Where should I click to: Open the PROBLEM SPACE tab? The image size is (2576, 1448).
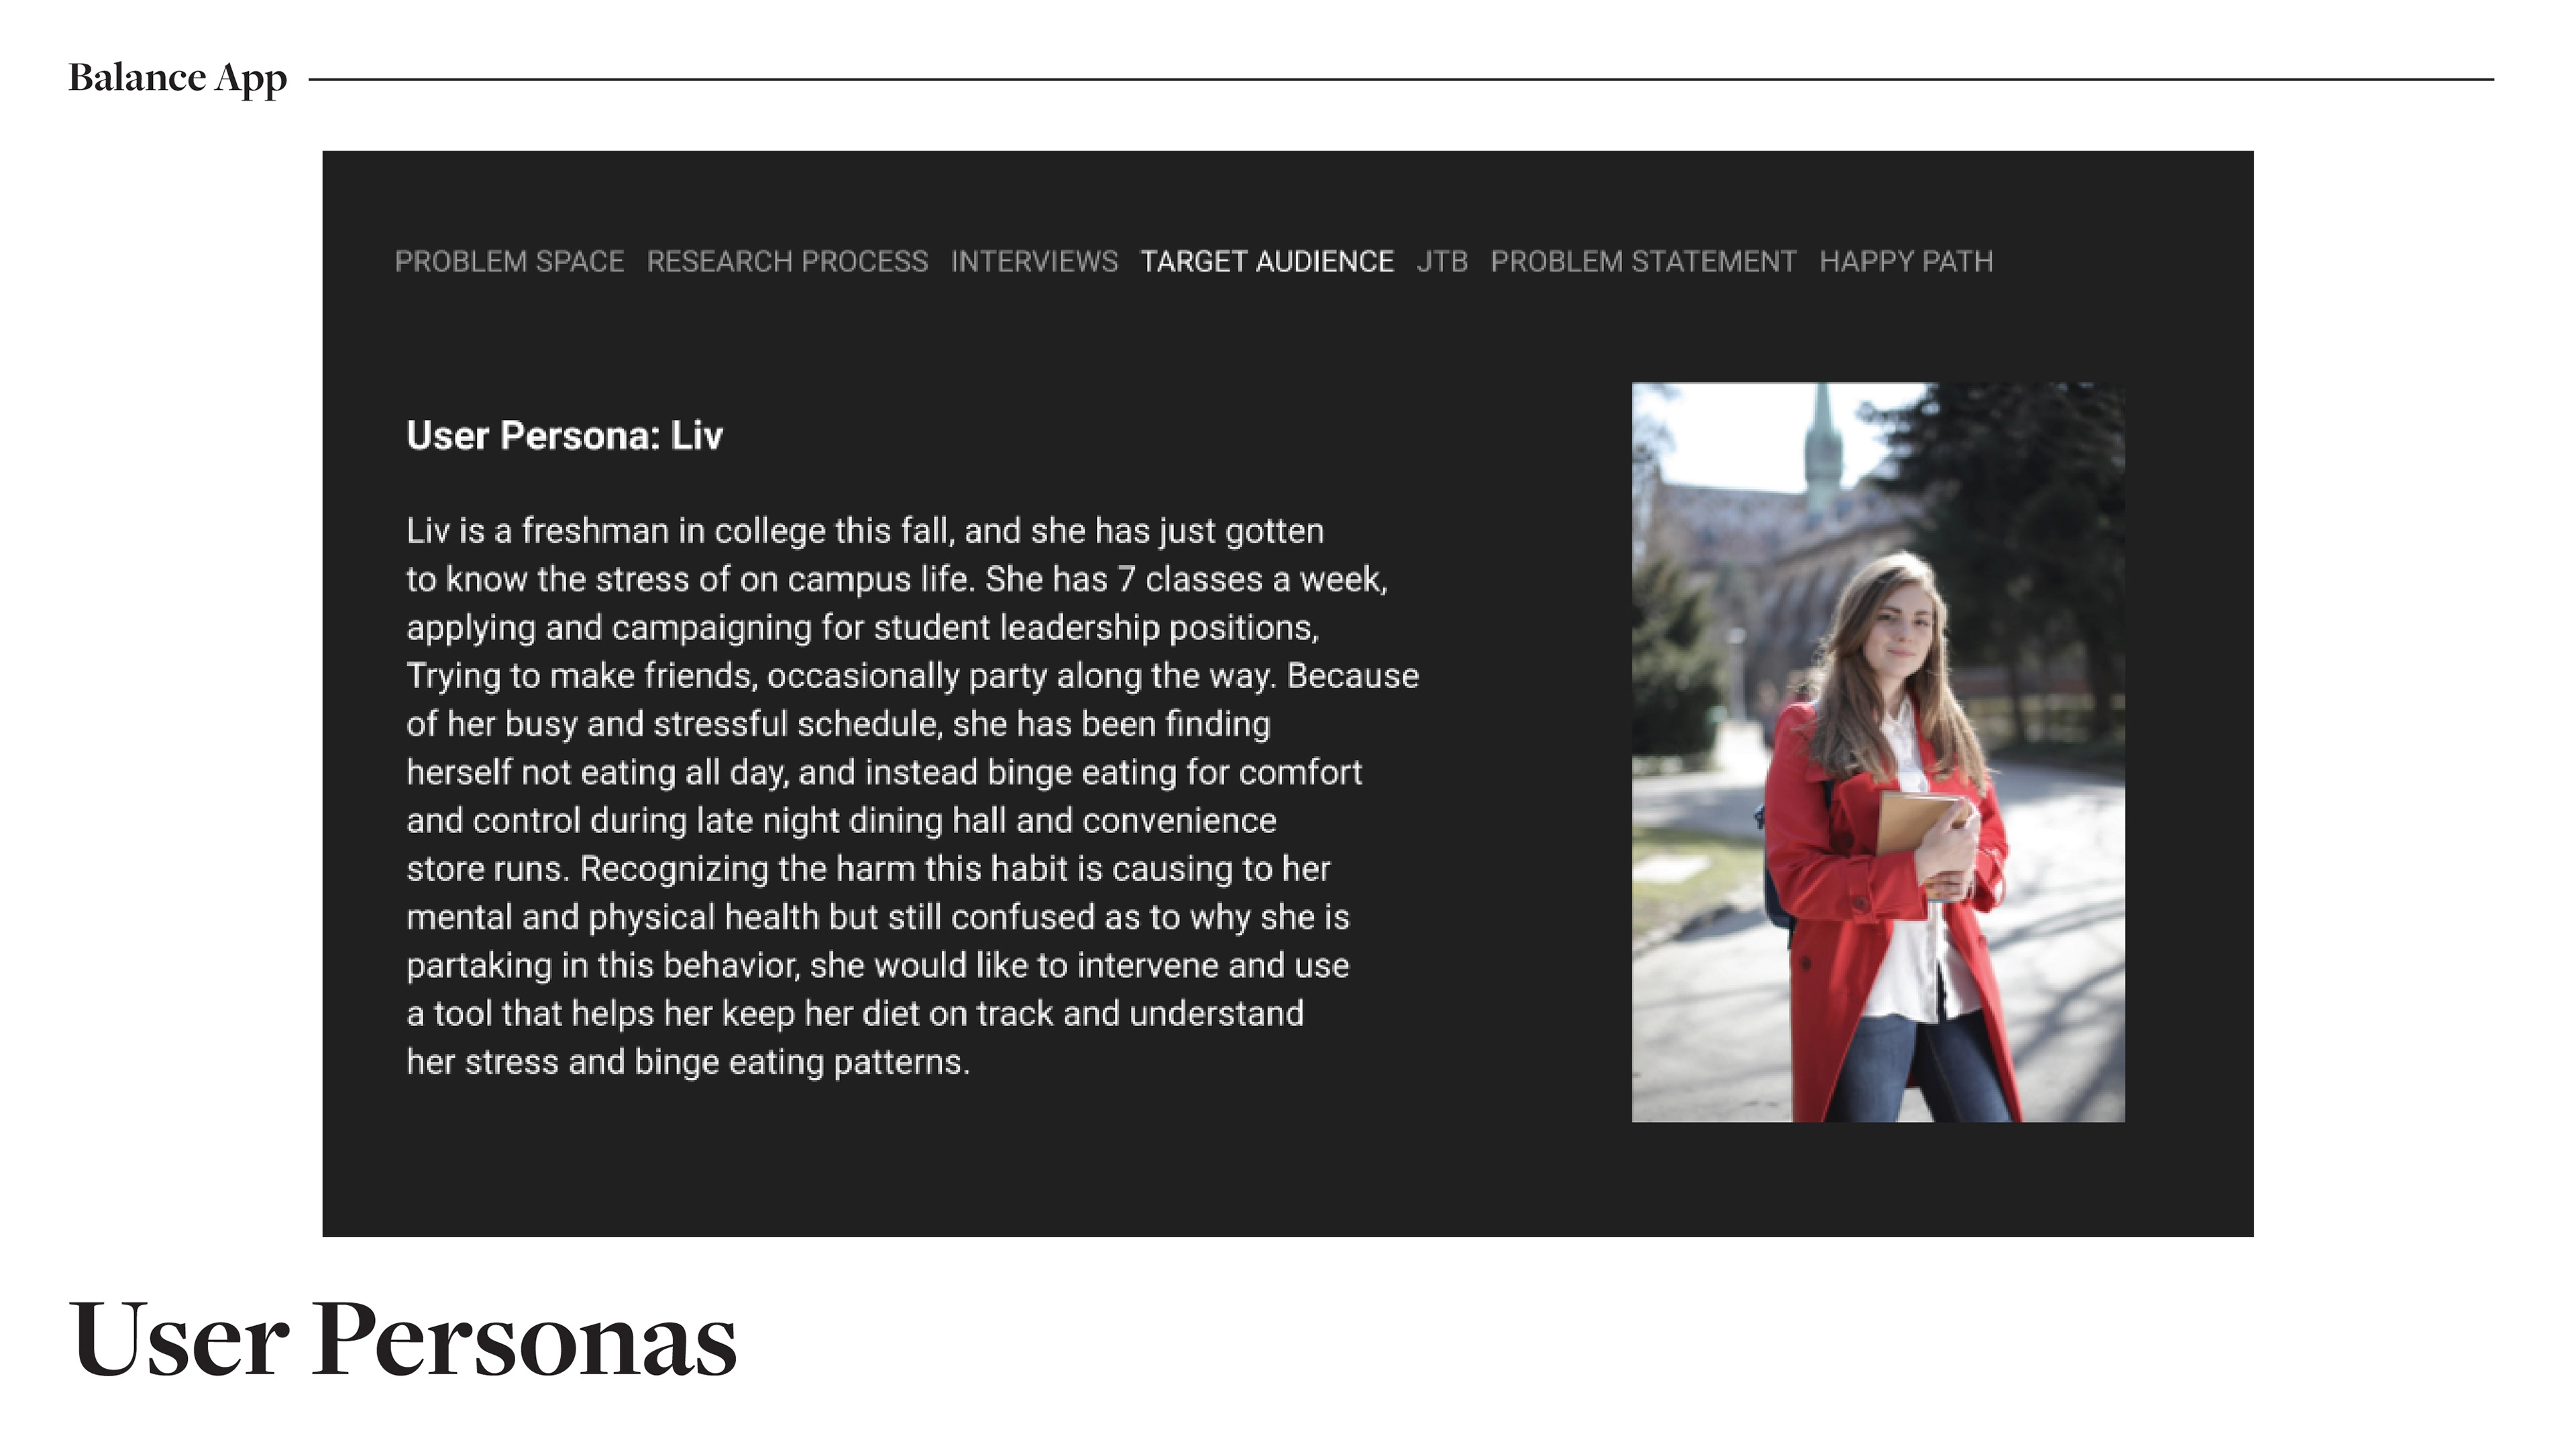(x=509, y=261)
